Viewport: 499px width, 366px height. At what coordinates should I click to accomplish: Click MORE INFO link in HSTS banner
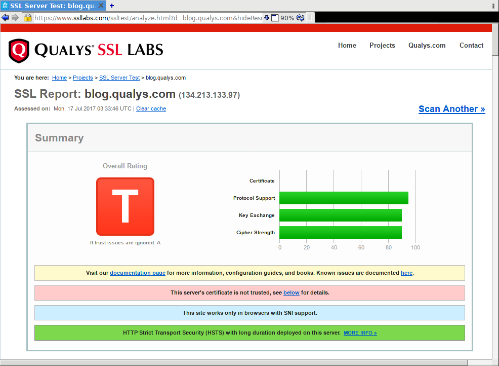point(360,333)
